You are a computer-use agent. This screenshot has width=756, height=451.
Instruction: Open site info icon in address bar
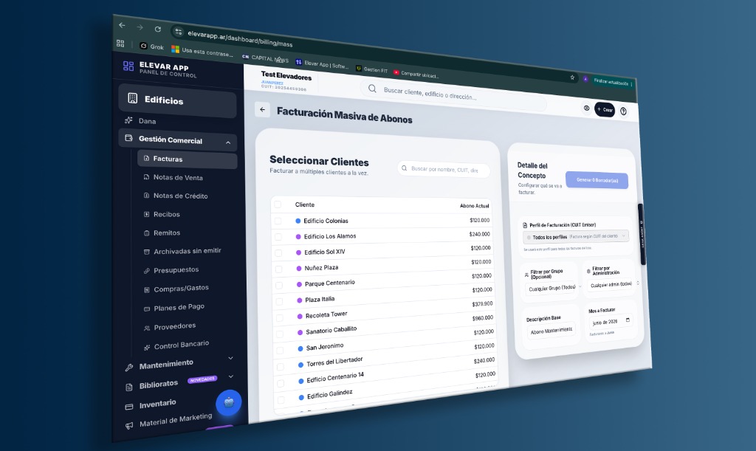pos(179,32)
